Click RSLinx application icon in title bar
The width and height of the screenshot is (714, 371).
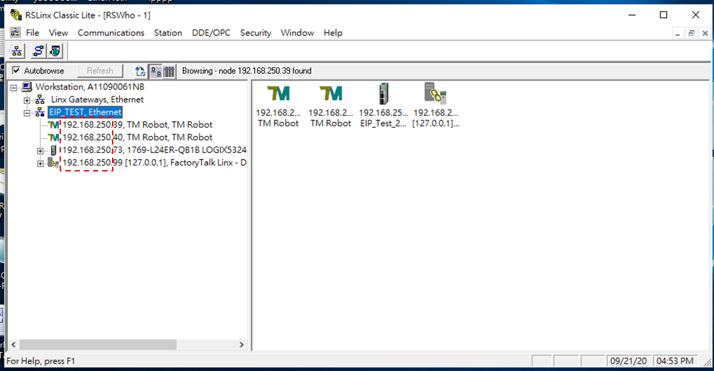point(16,15)
